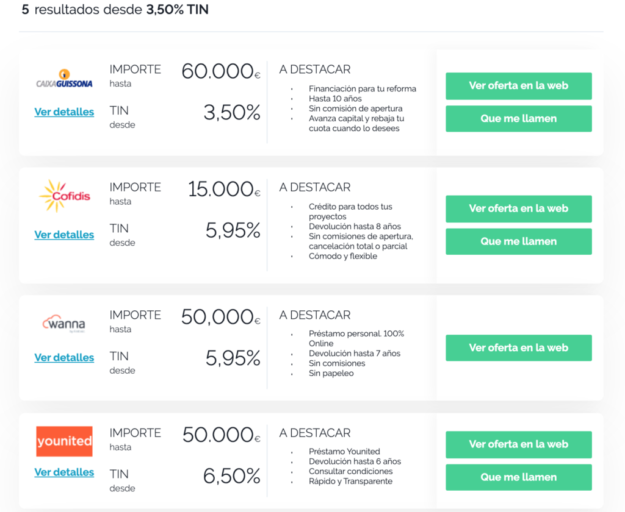This screenshot has height=512, width=625.
Task: Click Ver oferta en la web for CaixaGuissona
Action: [519, 86]
